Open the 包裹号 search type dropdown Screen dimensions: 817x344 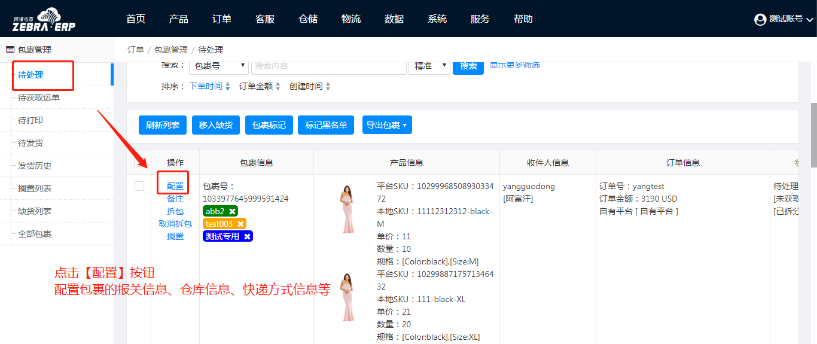219,66
